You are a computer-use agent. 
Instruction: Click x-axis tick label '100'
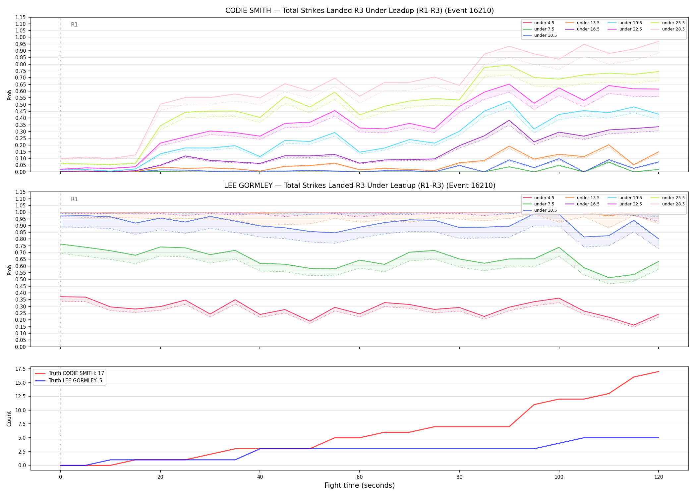(x=559, y=477)
